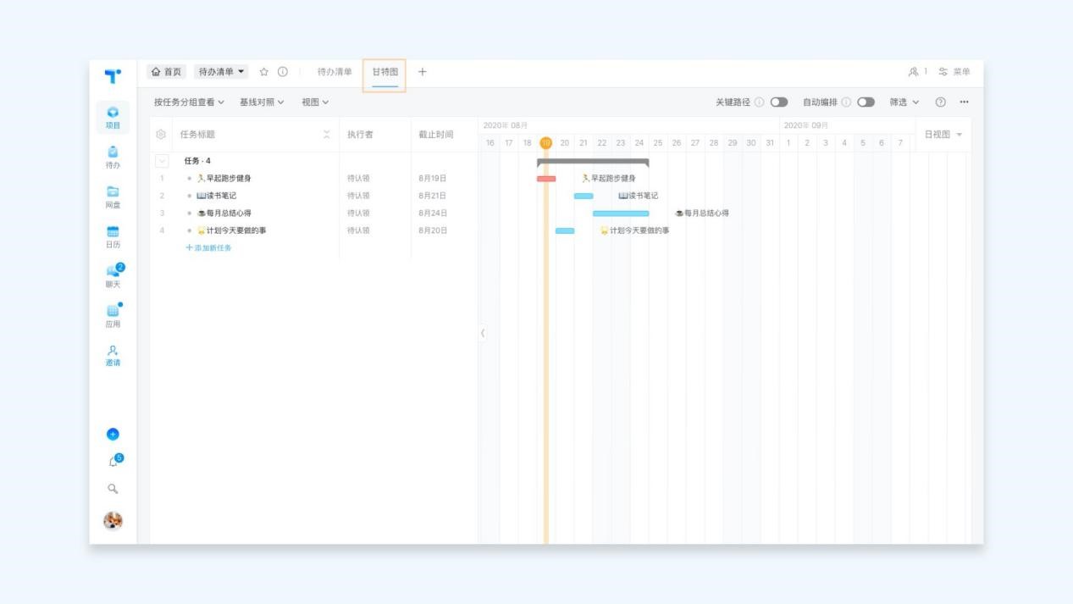The height and width of the screenshot is (604, 1073).
Task: Open the 日视图 scale dropdown
Action: coord(943,135)
